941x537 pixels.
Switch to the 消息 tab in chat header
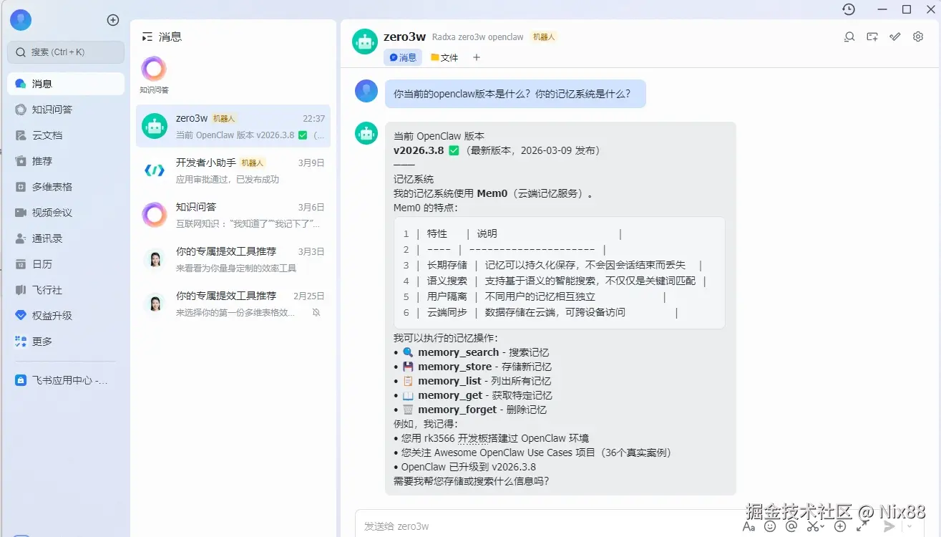tap(403, 57)
